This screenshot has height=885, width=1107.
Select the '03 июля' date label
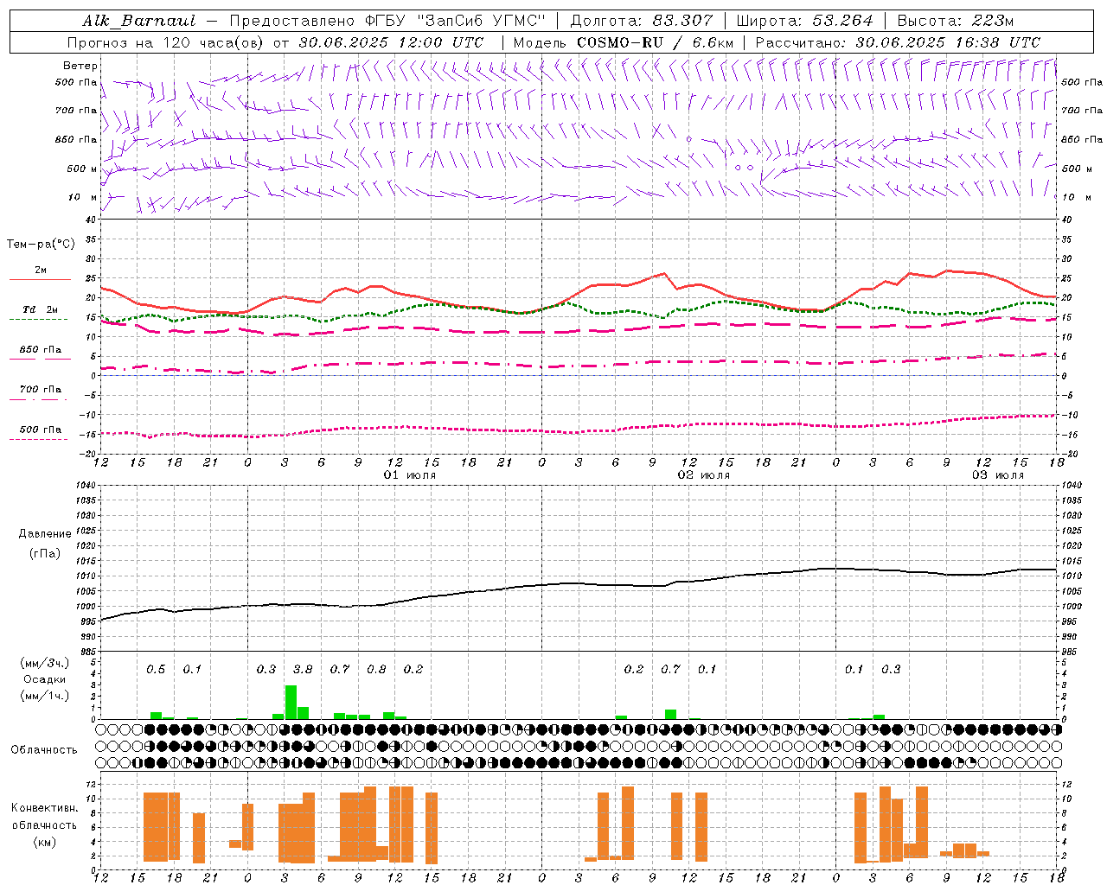[998, 475]
